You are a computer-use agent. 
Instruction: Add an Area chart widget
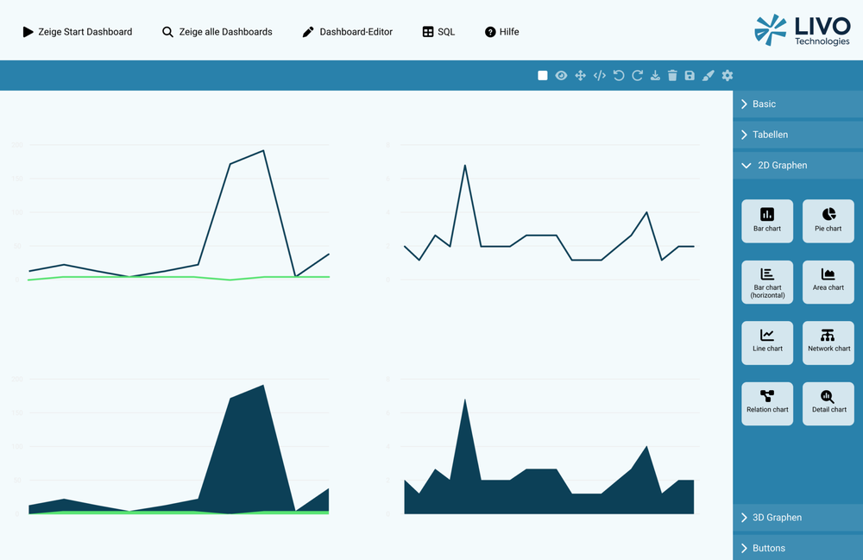click(x=828, y=281)
